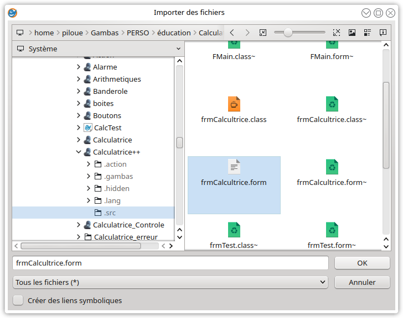Expand the .hidden subfolder
Viewport: 403px width, 318px height.
point(89,188)
